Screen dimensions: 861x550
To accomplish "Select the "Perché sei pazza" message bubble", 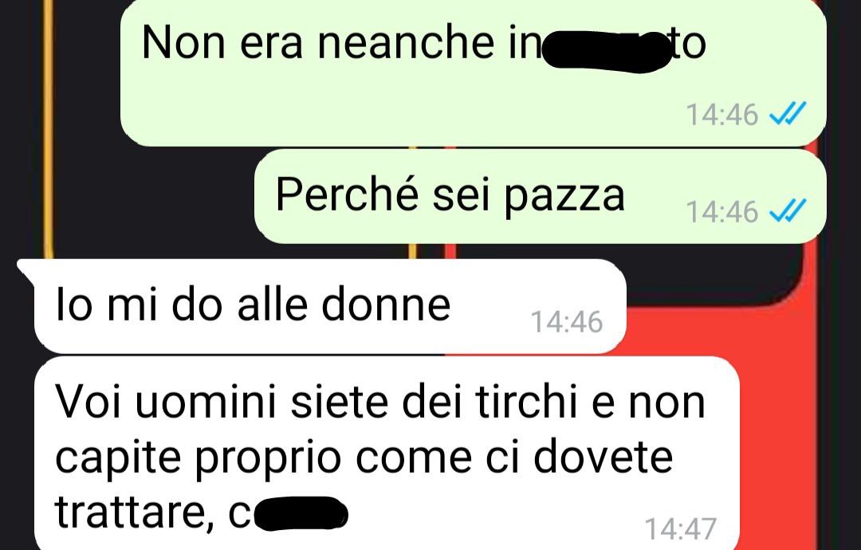I will pyautogui.click(x=541, y=197).
